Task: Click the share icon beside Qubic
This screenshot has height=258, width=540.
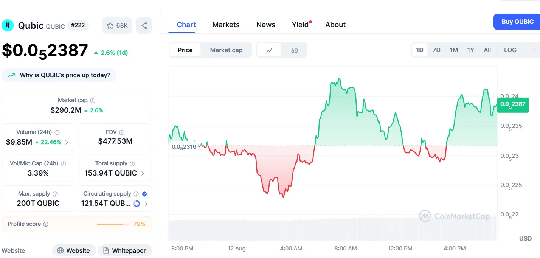Action: tap(144, 26)
